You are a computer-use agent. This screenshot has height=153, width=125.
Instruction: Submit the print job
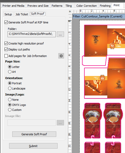click(33, 146)
